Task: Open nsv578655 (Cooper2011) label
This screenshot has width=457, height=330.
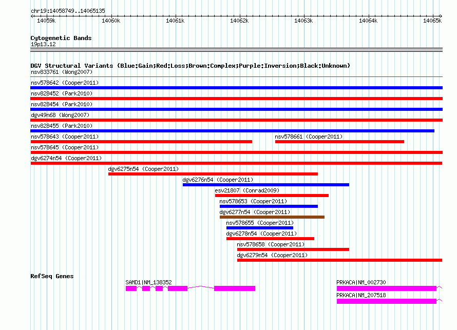Action: [260, 223]
